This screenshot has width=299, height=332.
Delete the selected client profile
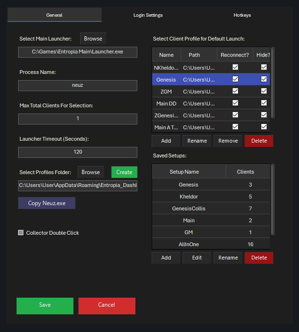point(259,141)
